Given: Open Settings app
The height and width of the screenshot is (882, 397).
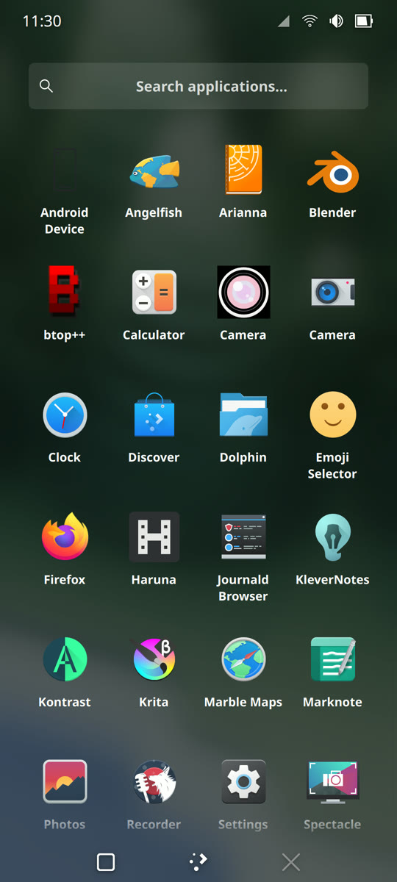Looking at the screenshot, I should point(243,794).
